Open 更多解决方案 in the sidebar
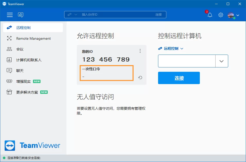Image resolution: width=246 pixels, height=162 pixels. coord(9,92)
